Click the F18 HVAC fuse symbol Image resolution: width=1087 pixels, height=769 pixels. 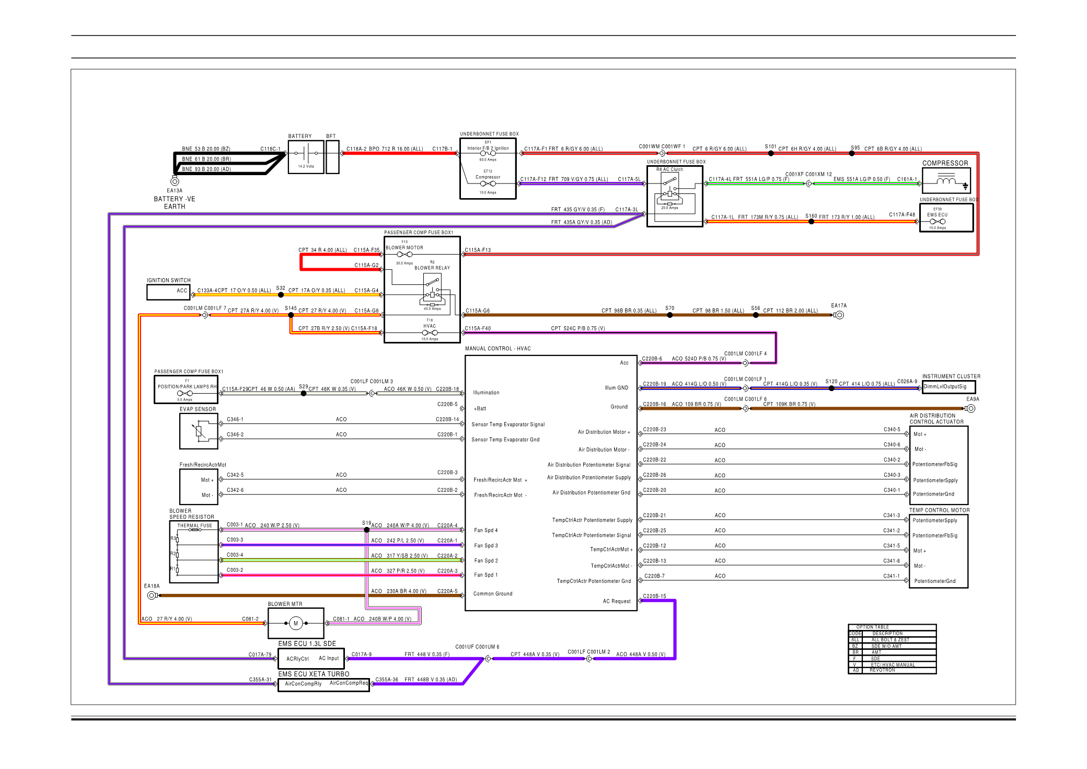point(430,332)
